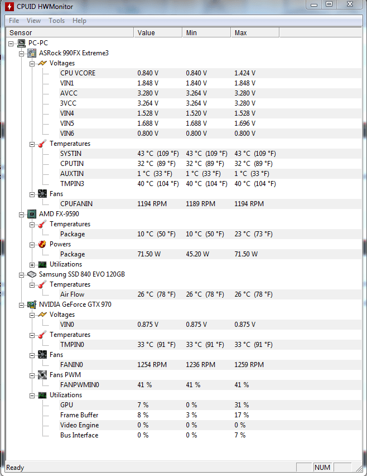Select the FANIN0 fan row
The width and height of the screenshot is (367, 476).
coord(210,365)
